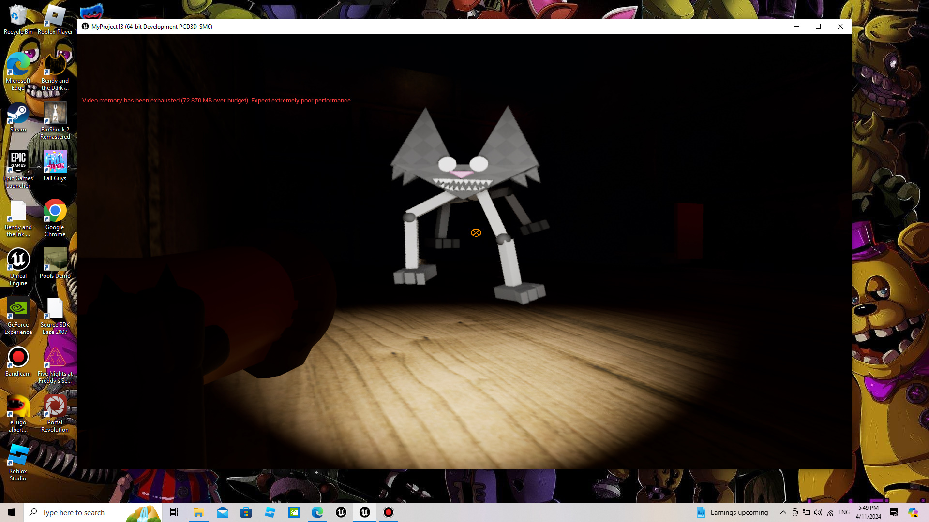
Task: Open the BioShock 2 Remastered shortcut
Action: [x=55, y=114]
